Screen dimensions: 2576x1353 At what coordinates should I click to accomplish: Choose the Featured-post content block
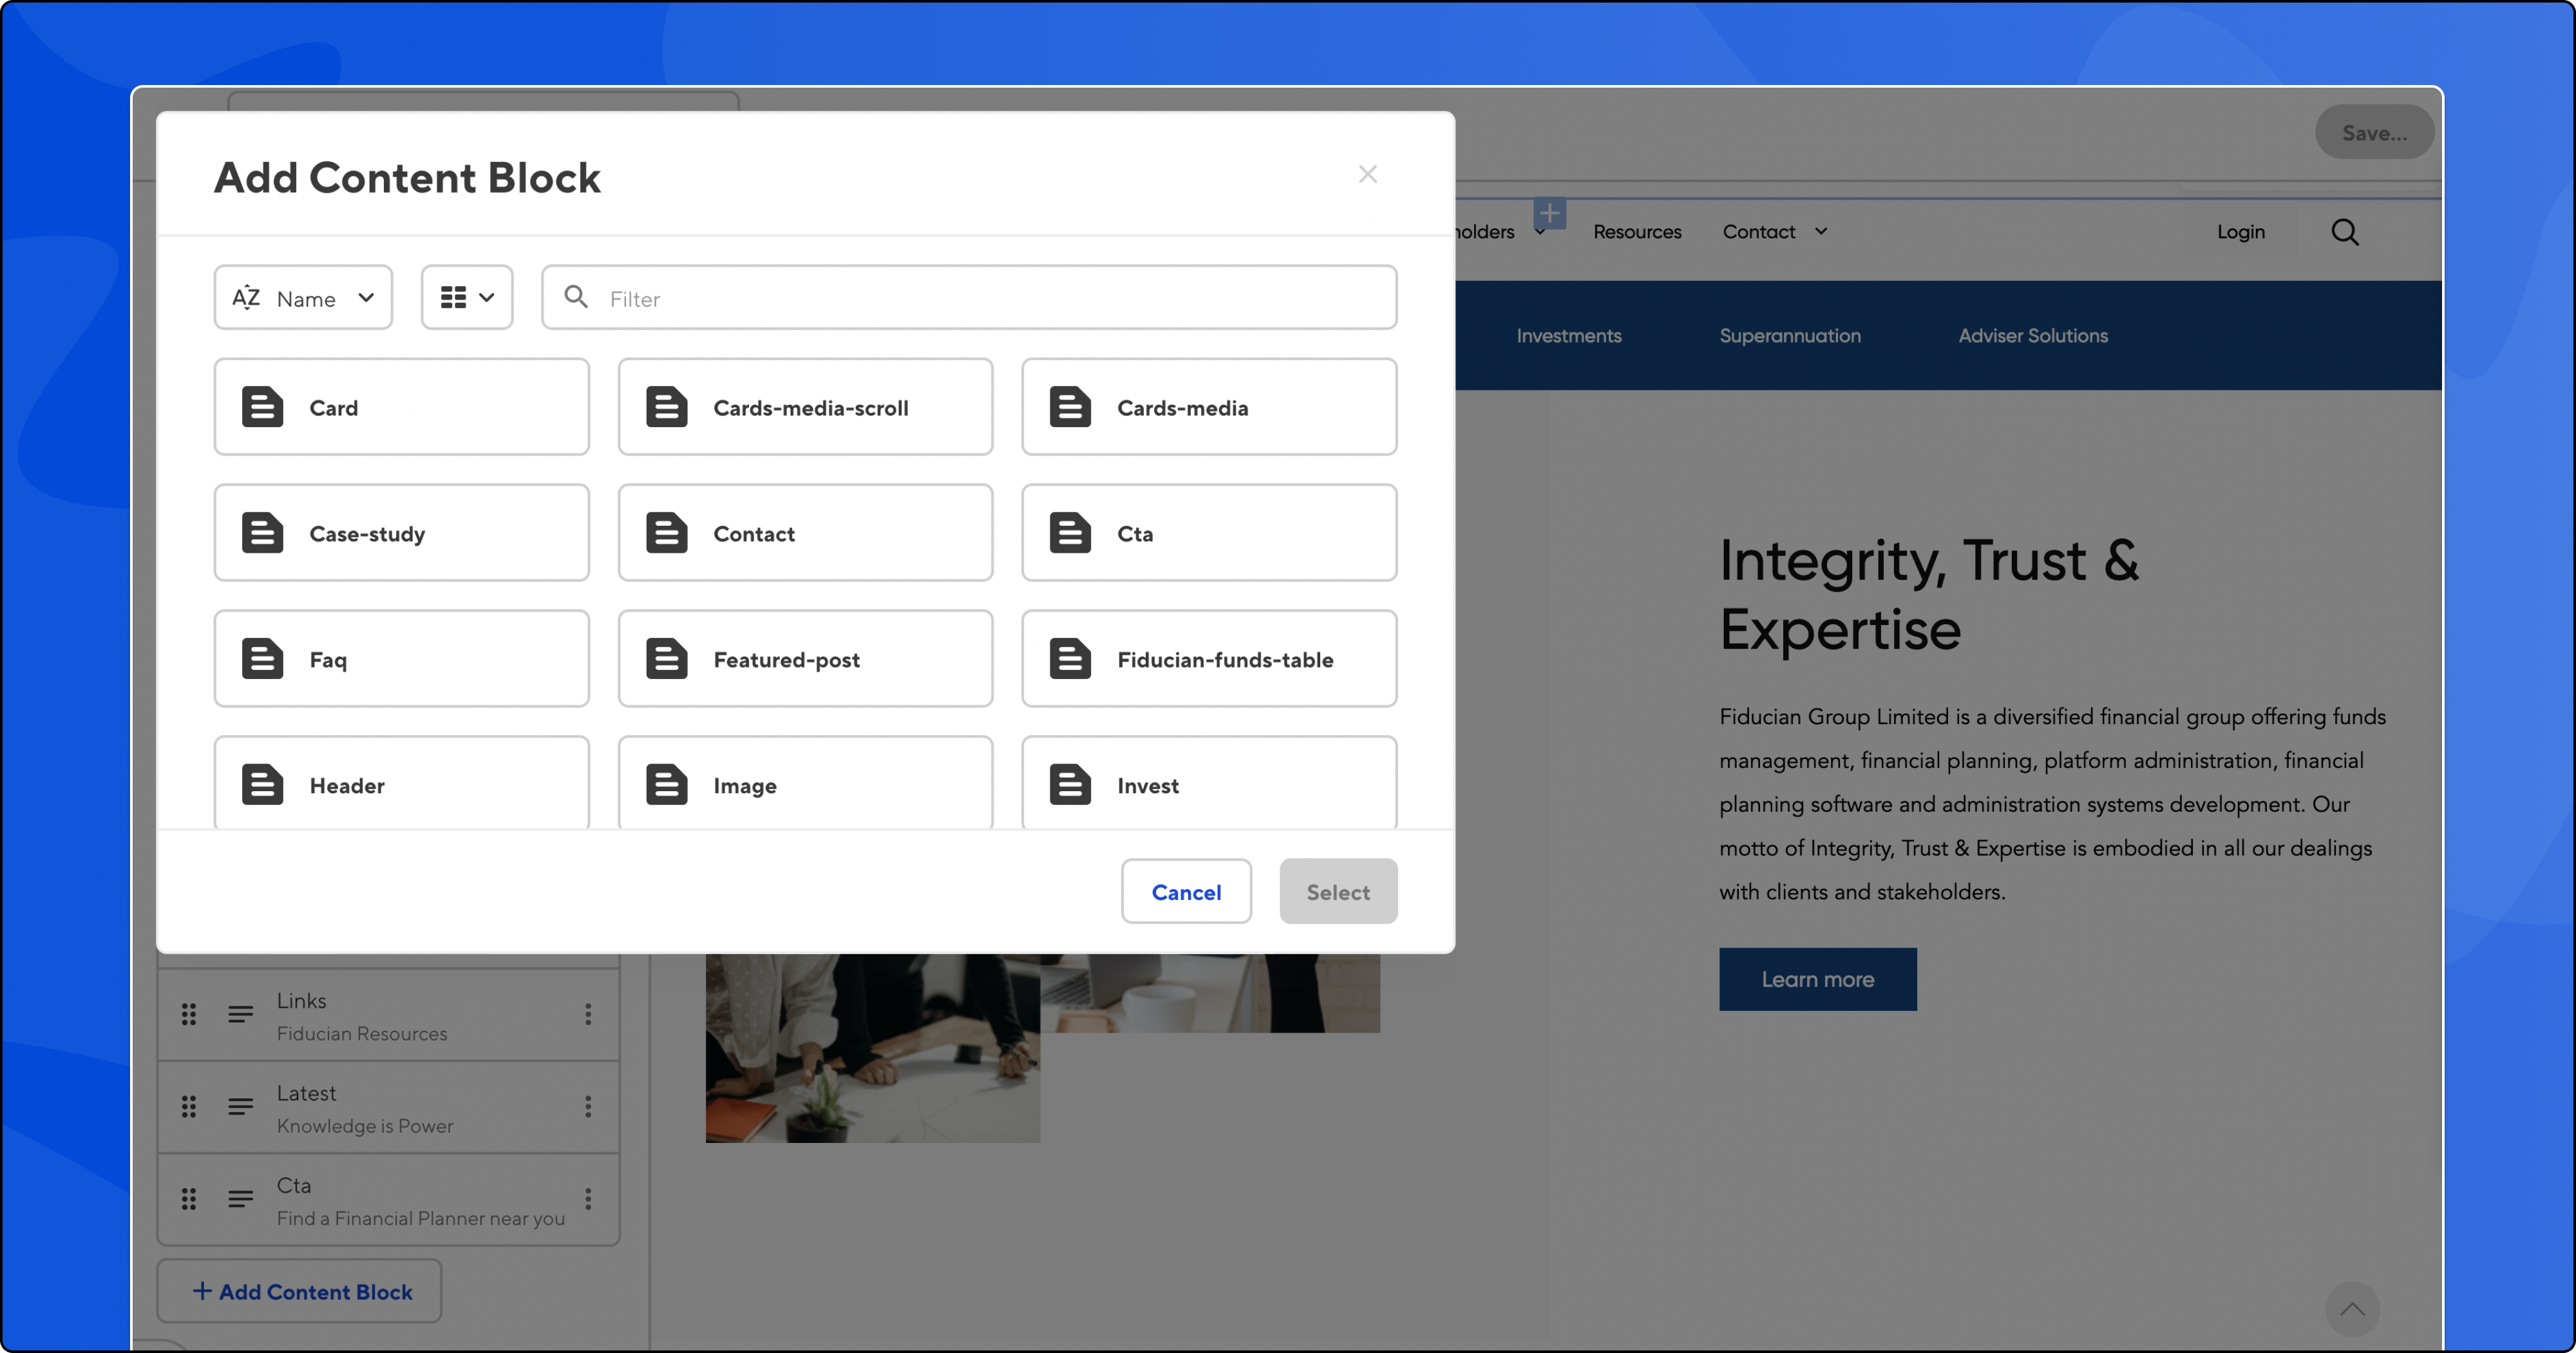[805, 660]
